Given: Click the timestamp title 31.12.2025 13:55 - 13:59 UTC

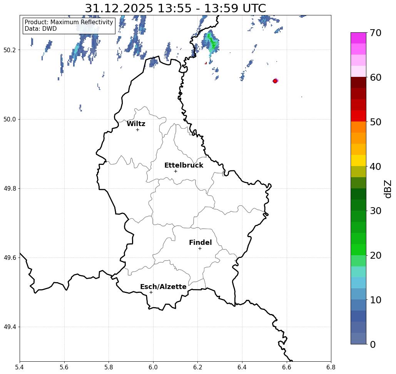Looking at the screenshot, I should click(175, 8).
